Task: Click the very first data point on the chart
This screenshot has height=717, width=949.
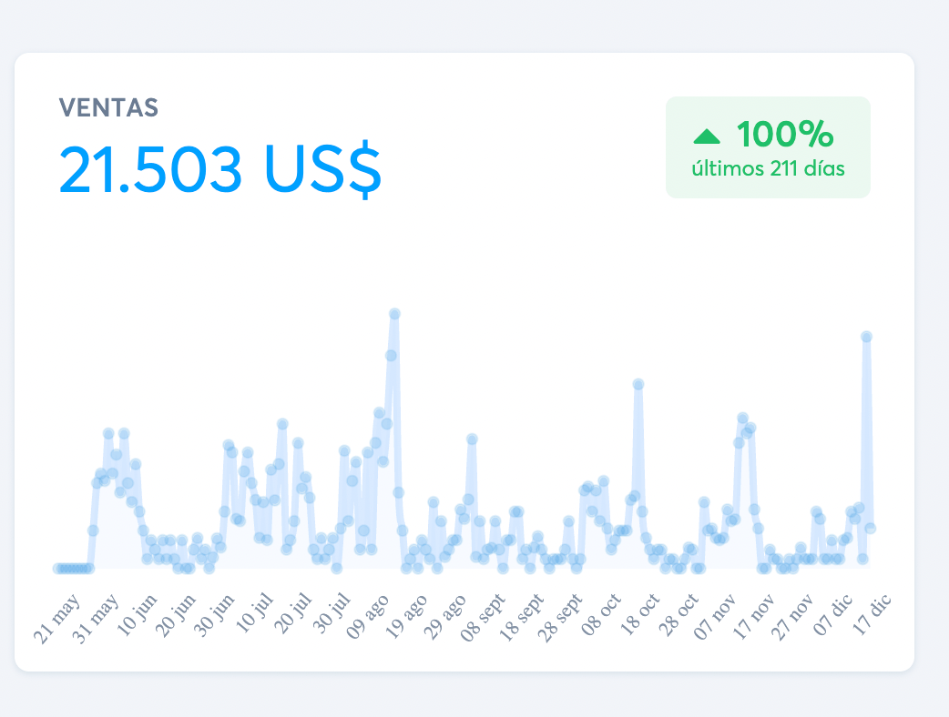Action: [57, 569]
